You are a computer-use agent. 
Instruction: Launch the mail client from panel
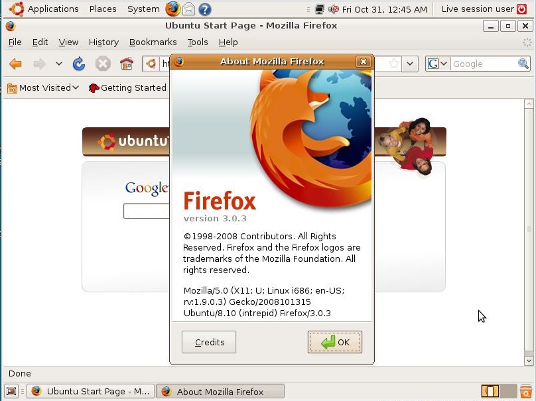188,9
